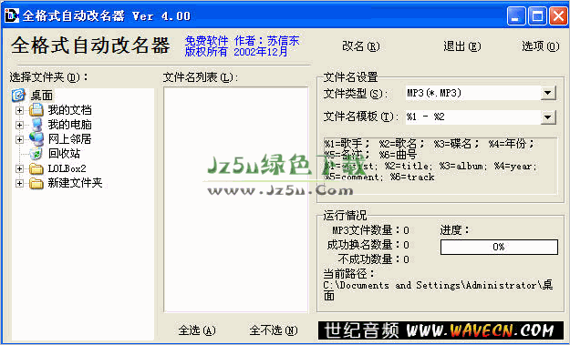The image size is (570, 345).
Task: Click the 成功换名数量:0 status text
Action: coord(368,245)
